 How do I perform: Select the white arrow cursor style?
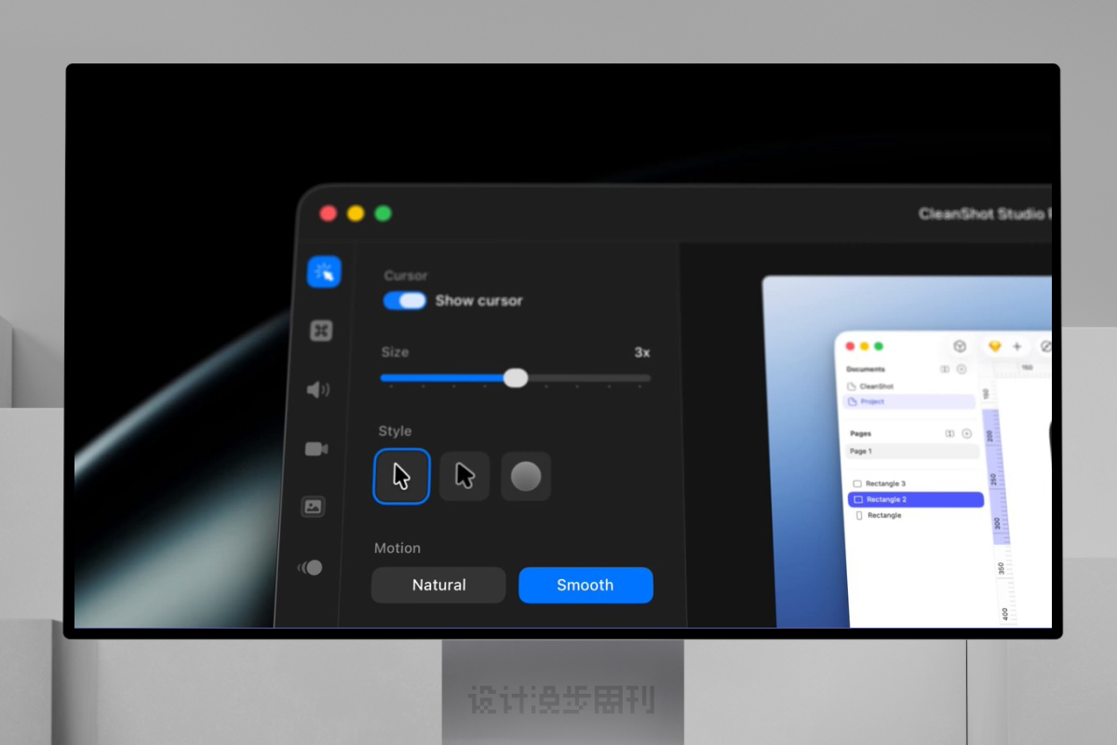coord(401,477)
